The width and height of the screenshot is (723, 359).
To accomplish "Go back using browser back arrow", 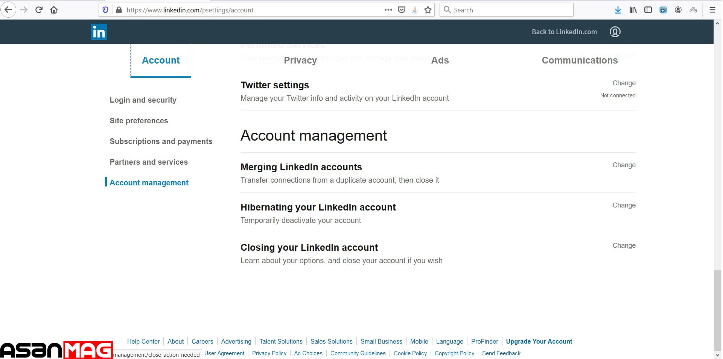I will [8, 10].
